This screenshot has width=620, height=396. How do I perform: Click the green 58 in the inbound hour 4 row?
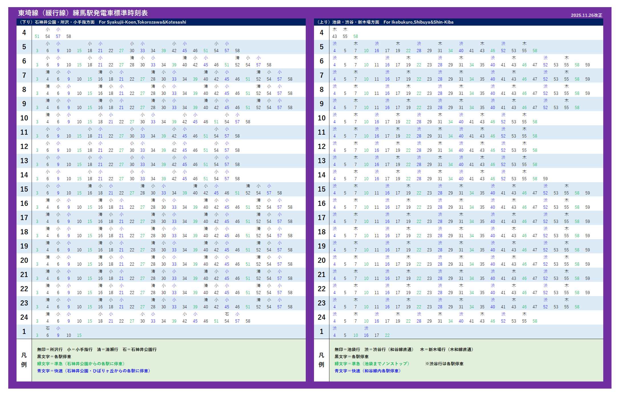coord(356,36)
